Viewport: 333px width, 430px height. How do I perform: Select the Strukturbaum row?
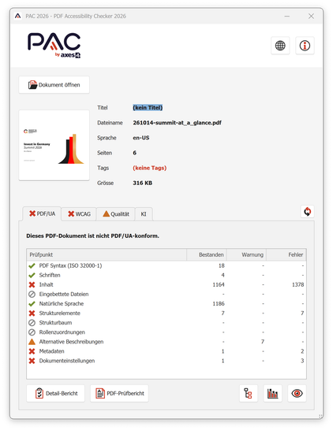(x=166, y=323)
